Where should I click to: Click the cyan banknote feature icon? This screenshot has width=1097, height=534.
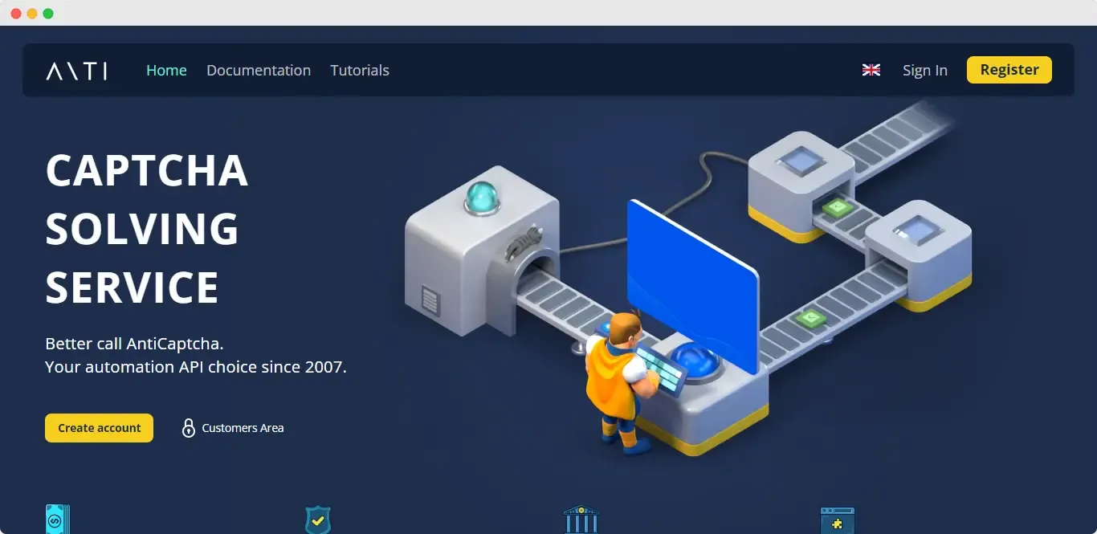(x=57, y=520)
